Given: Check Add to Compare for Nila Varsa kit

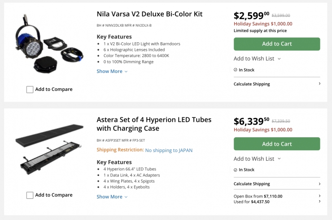Looking at the screenshot, I should pos(30,90).
